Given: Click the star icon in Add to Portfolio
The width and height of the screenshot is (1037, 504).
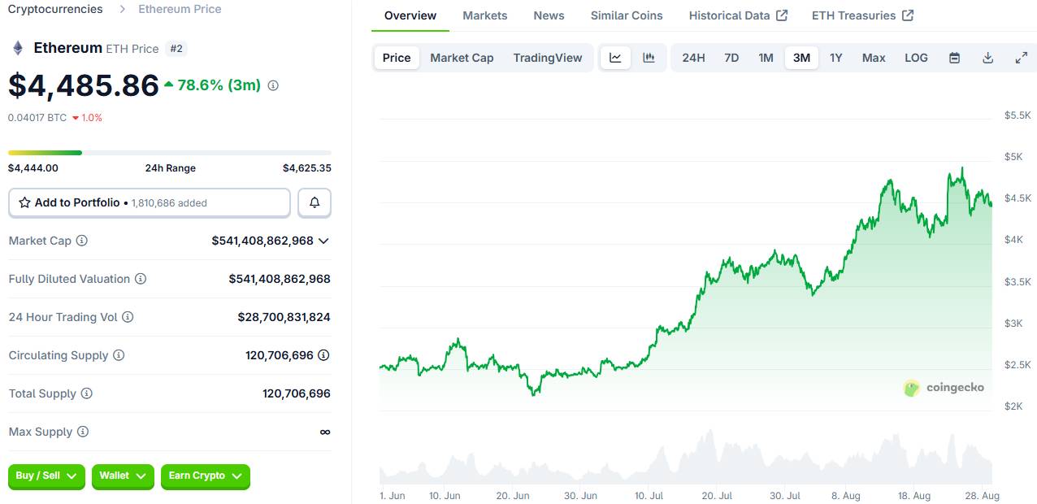Looking at the screenshot, I should [24, 202].
